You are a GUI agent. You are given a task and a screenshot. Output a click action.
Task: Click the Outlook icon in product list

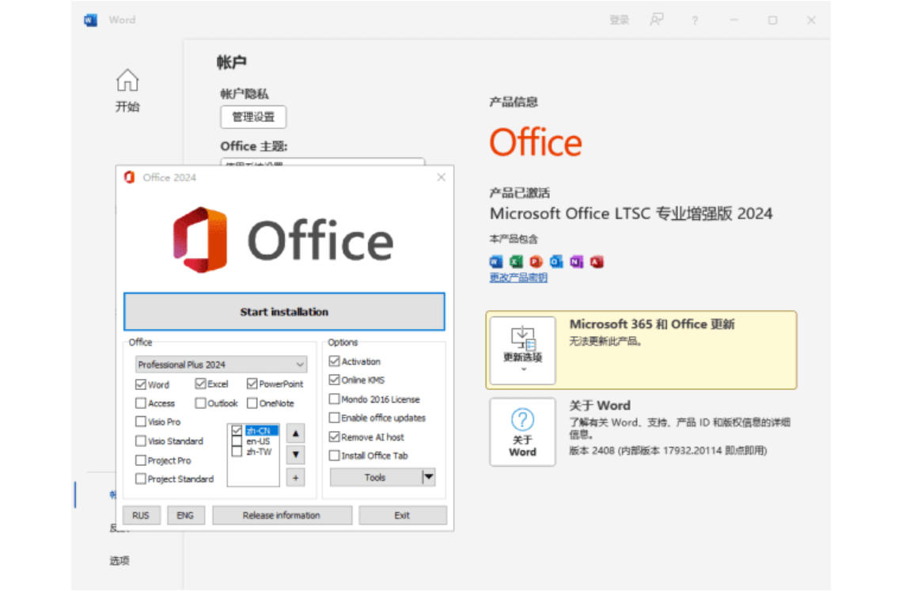(x=556, y=261)
